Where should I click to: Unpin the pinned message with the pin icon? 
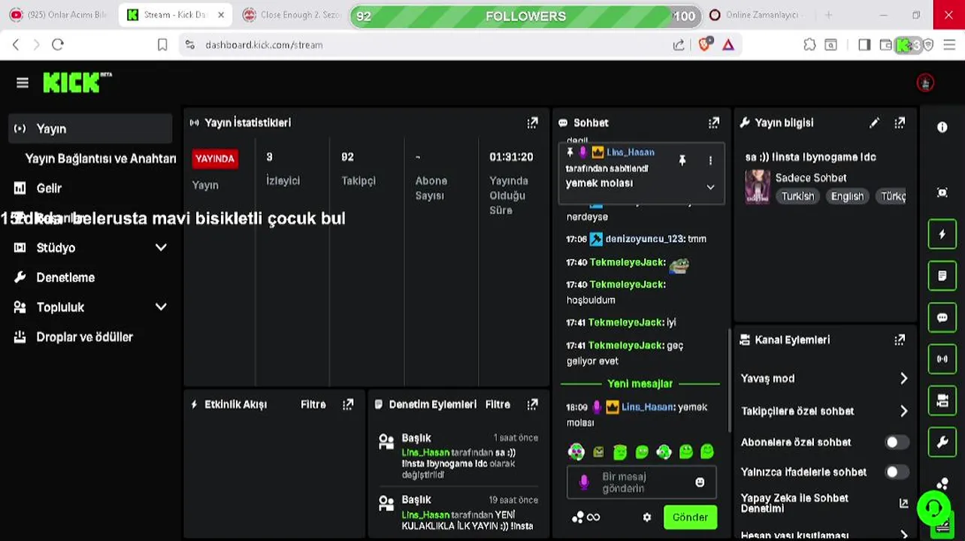click(x=682, y=160)
